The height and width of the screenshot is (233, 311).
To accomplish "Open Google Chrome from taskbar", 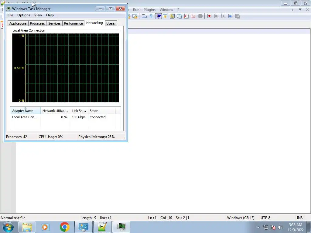I will click(x=64, y=227).
